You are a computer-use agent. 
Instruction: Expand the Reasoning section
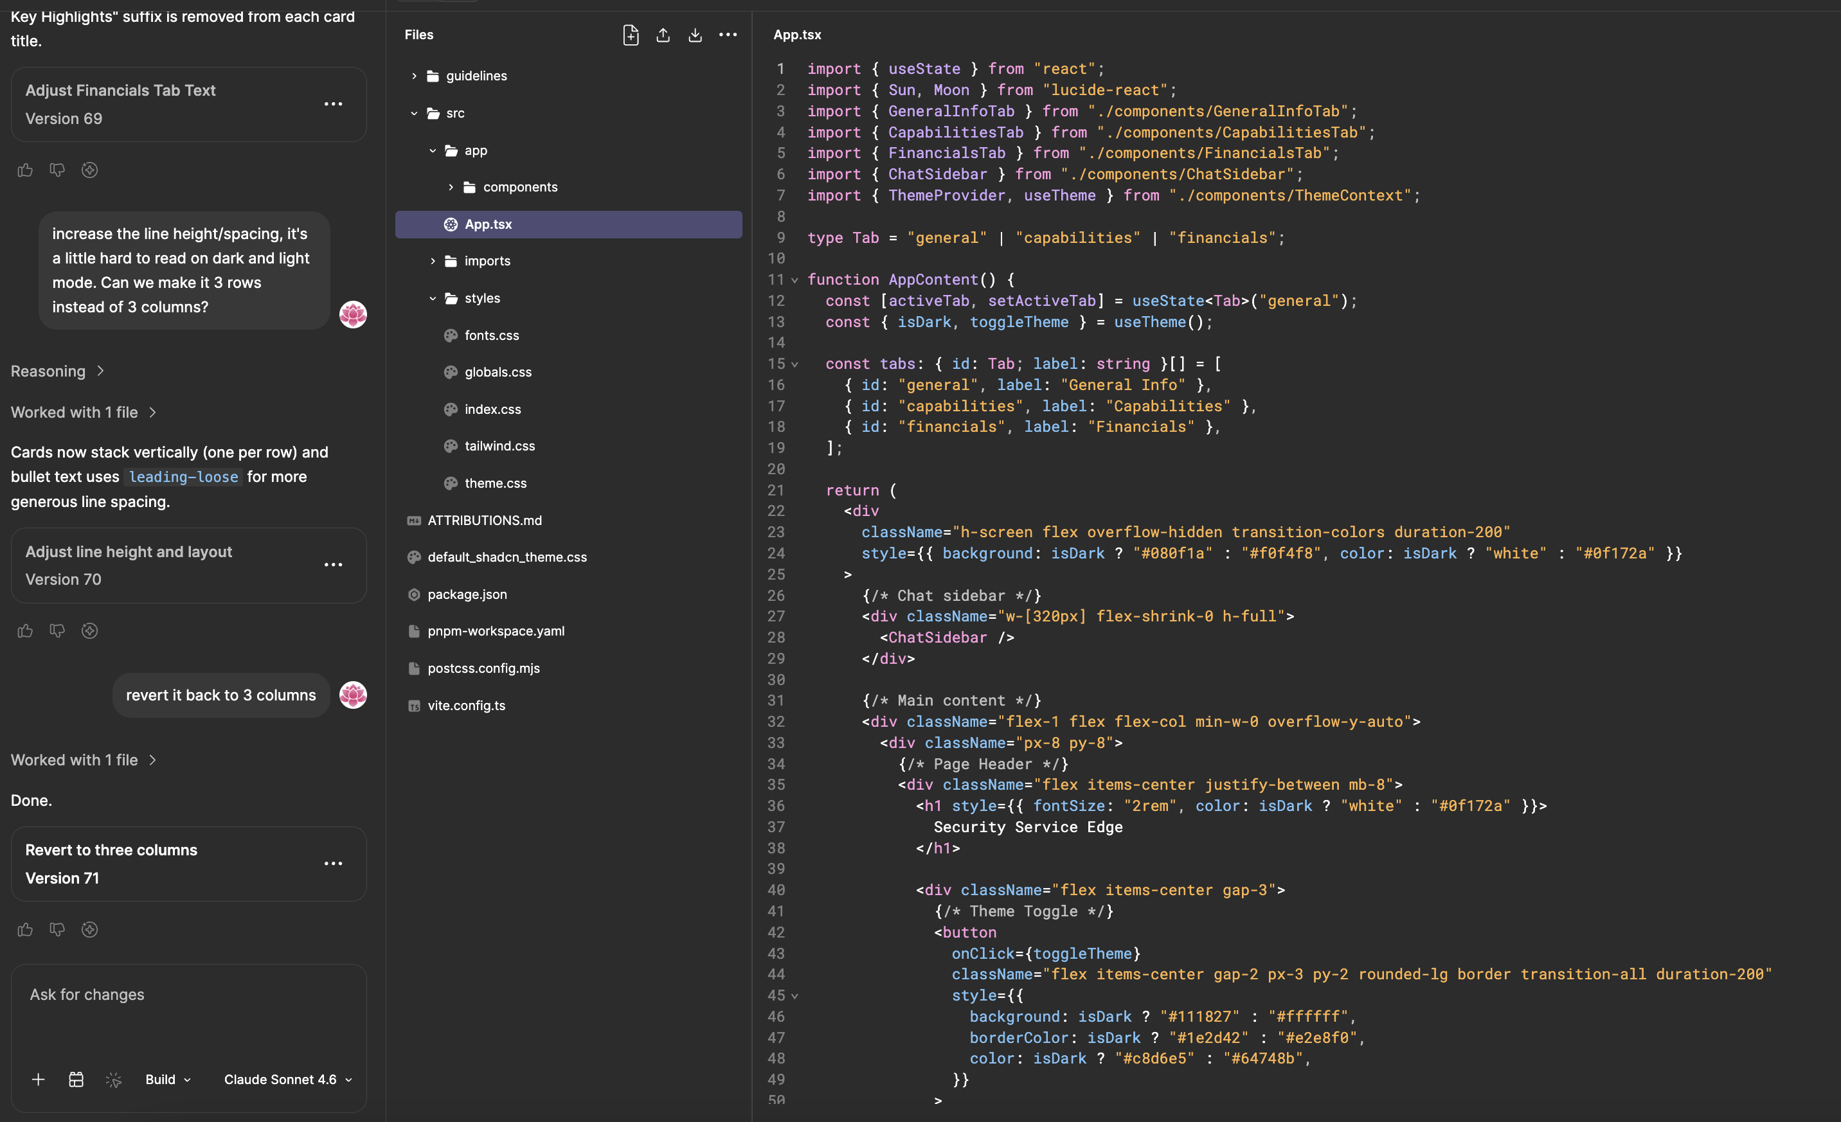(58, 371)
